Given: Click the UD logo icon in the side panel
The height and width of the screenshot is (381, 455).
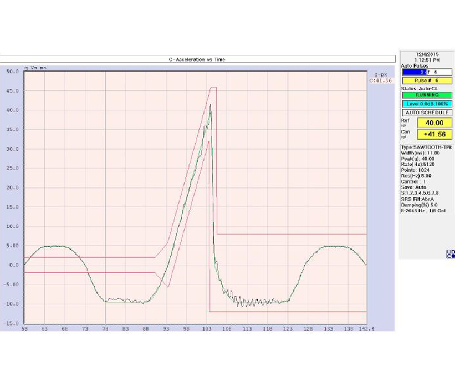Looking at the screenshot, I should (451, 254).
